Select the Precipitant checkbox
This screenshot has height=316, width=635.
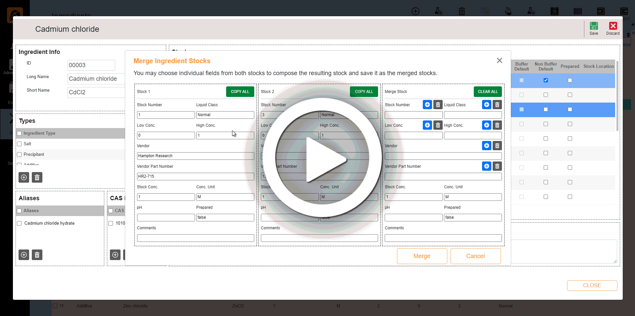coord(20,155)
